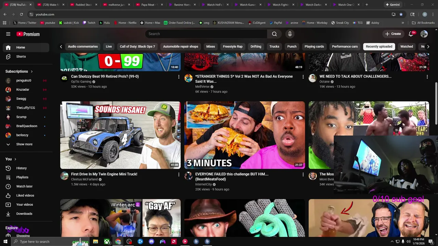438x246 pixels.
Task: Open Discord from the taskbar
Action: 152,242
